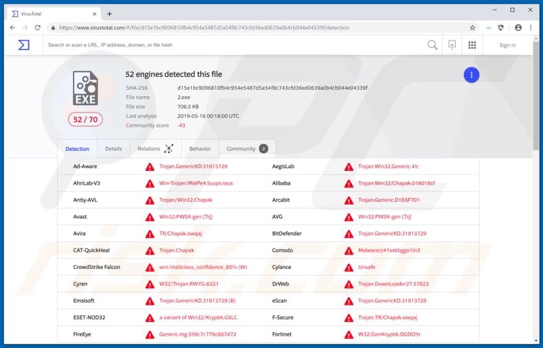Click Avast Win32:PWSX-gen [Trj] result
This screenshot has height=348, width=543.
186,217
